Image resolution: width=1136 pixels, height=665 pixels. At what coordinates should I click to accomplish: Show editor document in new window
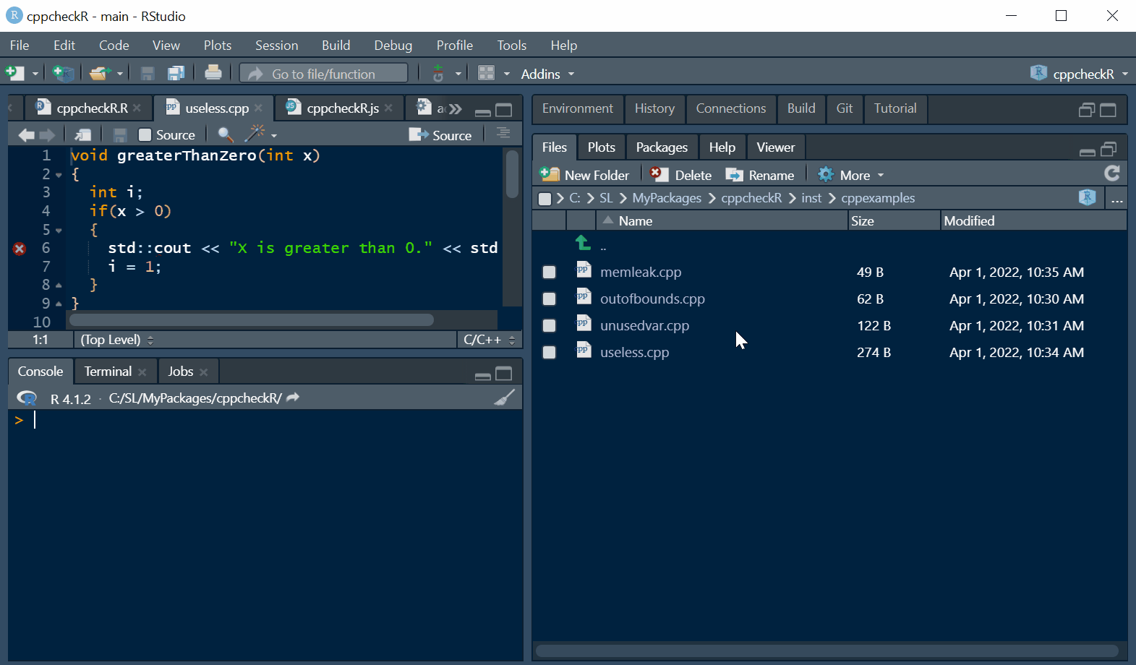[x=83, y=135]
